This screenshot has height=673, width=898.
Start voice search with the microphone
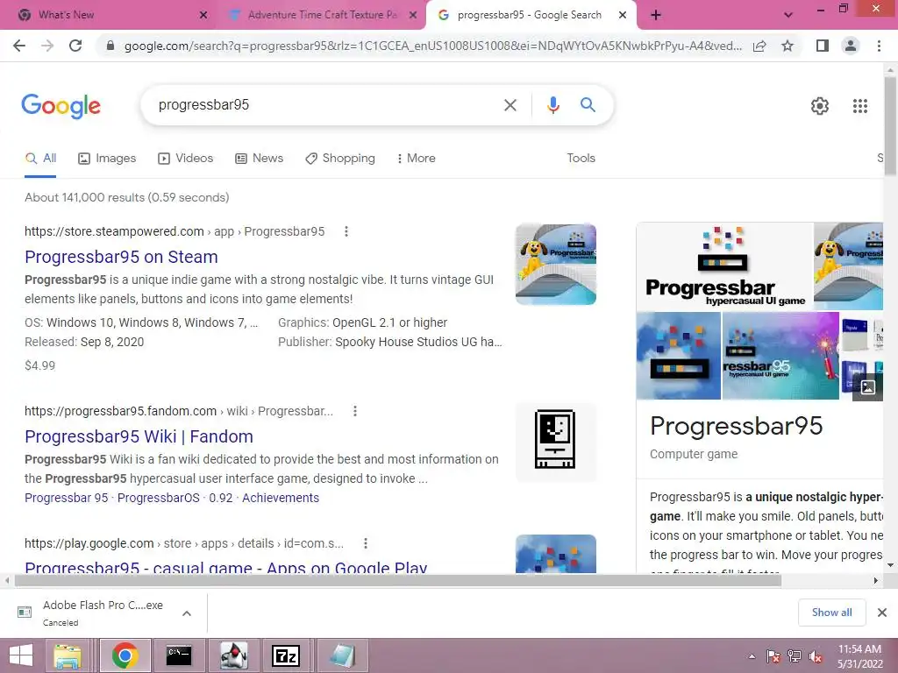point(552,105)
